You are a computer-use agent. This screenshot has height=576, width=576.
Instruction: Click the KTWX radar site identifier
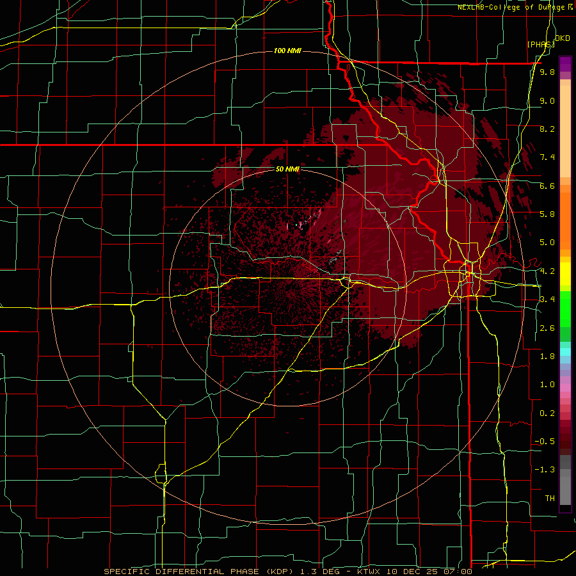[x=369, y=572]
